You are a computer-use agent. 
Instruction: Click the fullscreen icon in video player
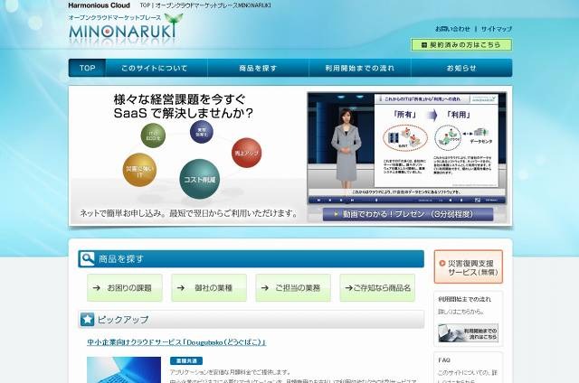coord(478,200)
